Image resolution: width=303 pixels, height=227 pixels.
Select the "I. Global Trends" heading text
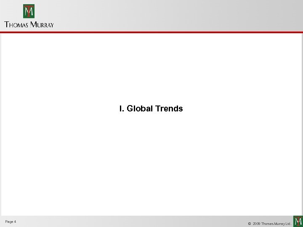[151, 108]
